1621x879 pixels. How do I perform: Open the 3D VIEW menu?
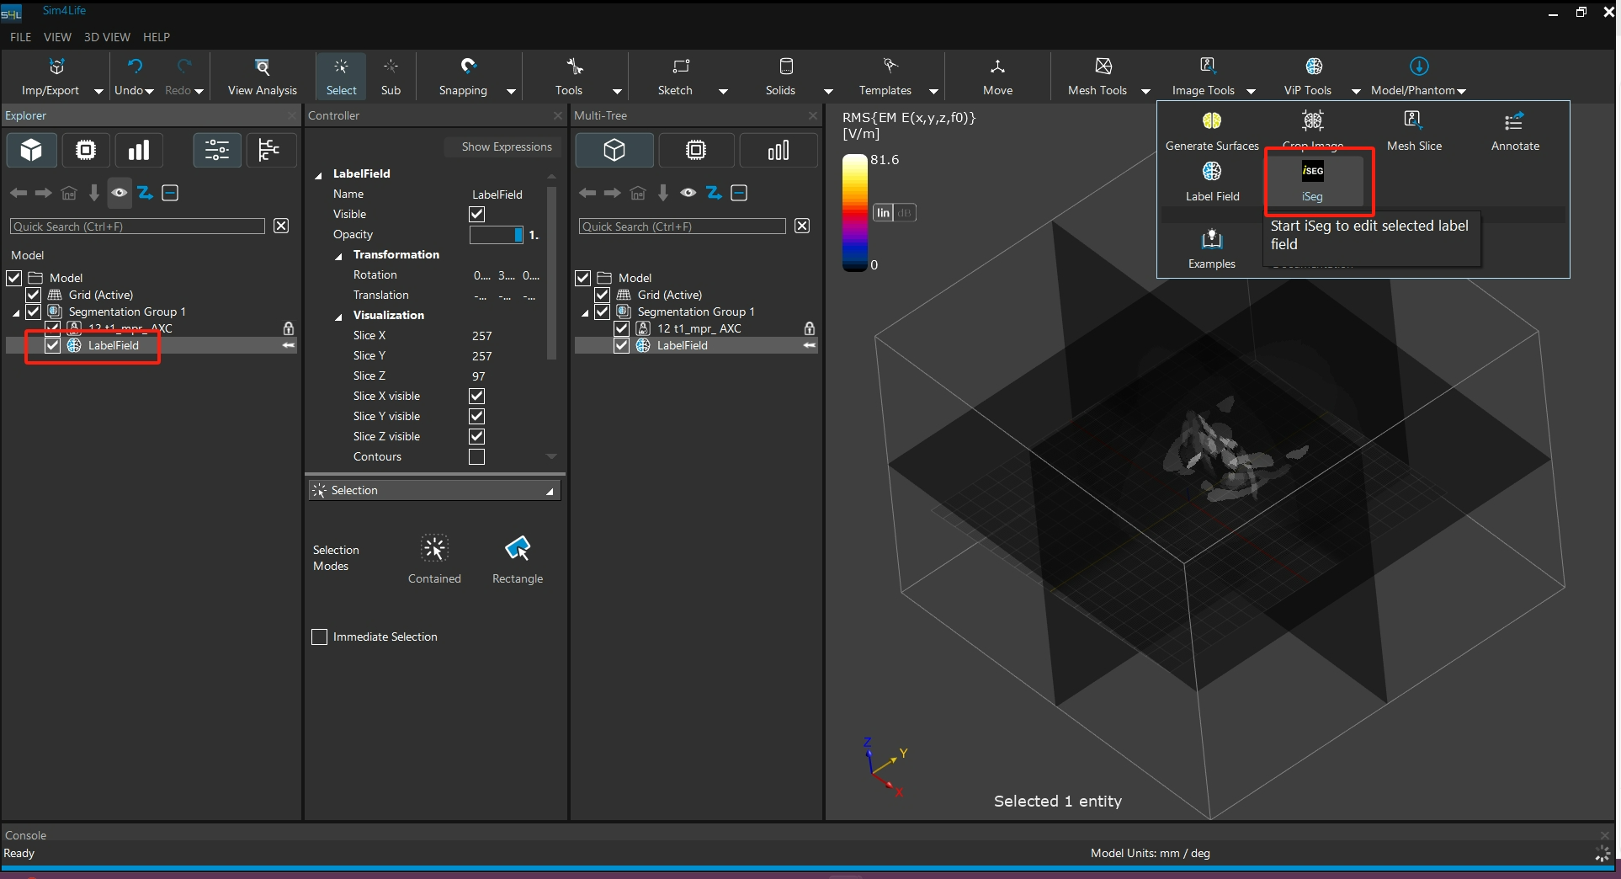click(107, 37)
